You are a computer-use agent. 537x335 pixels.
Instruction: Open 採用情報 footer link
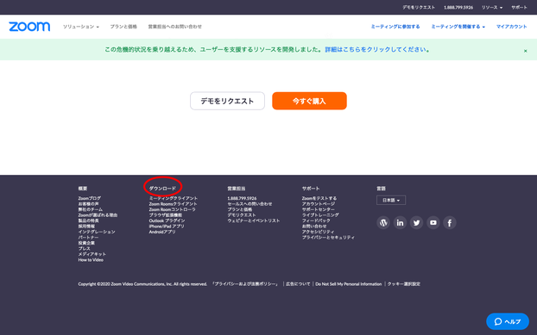pyautogui.click(x=86, y=226)
